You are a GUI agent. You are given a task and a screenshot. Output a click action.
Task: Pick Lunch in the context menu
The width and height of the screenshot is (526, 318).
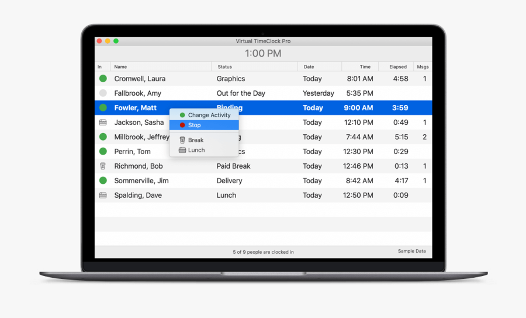(x=196, y=150)
